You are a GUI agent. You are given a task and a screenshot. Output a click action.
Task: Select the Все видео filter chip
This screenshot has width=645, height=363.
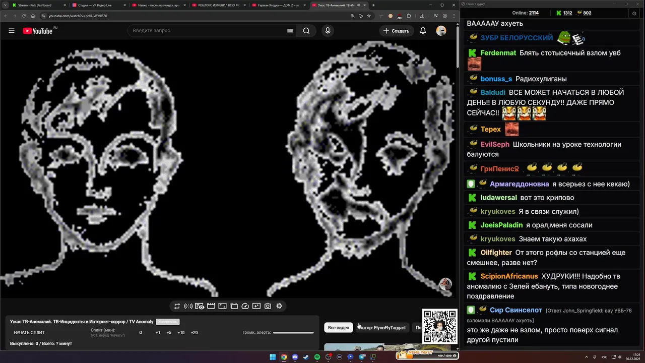tap(339, 328)
